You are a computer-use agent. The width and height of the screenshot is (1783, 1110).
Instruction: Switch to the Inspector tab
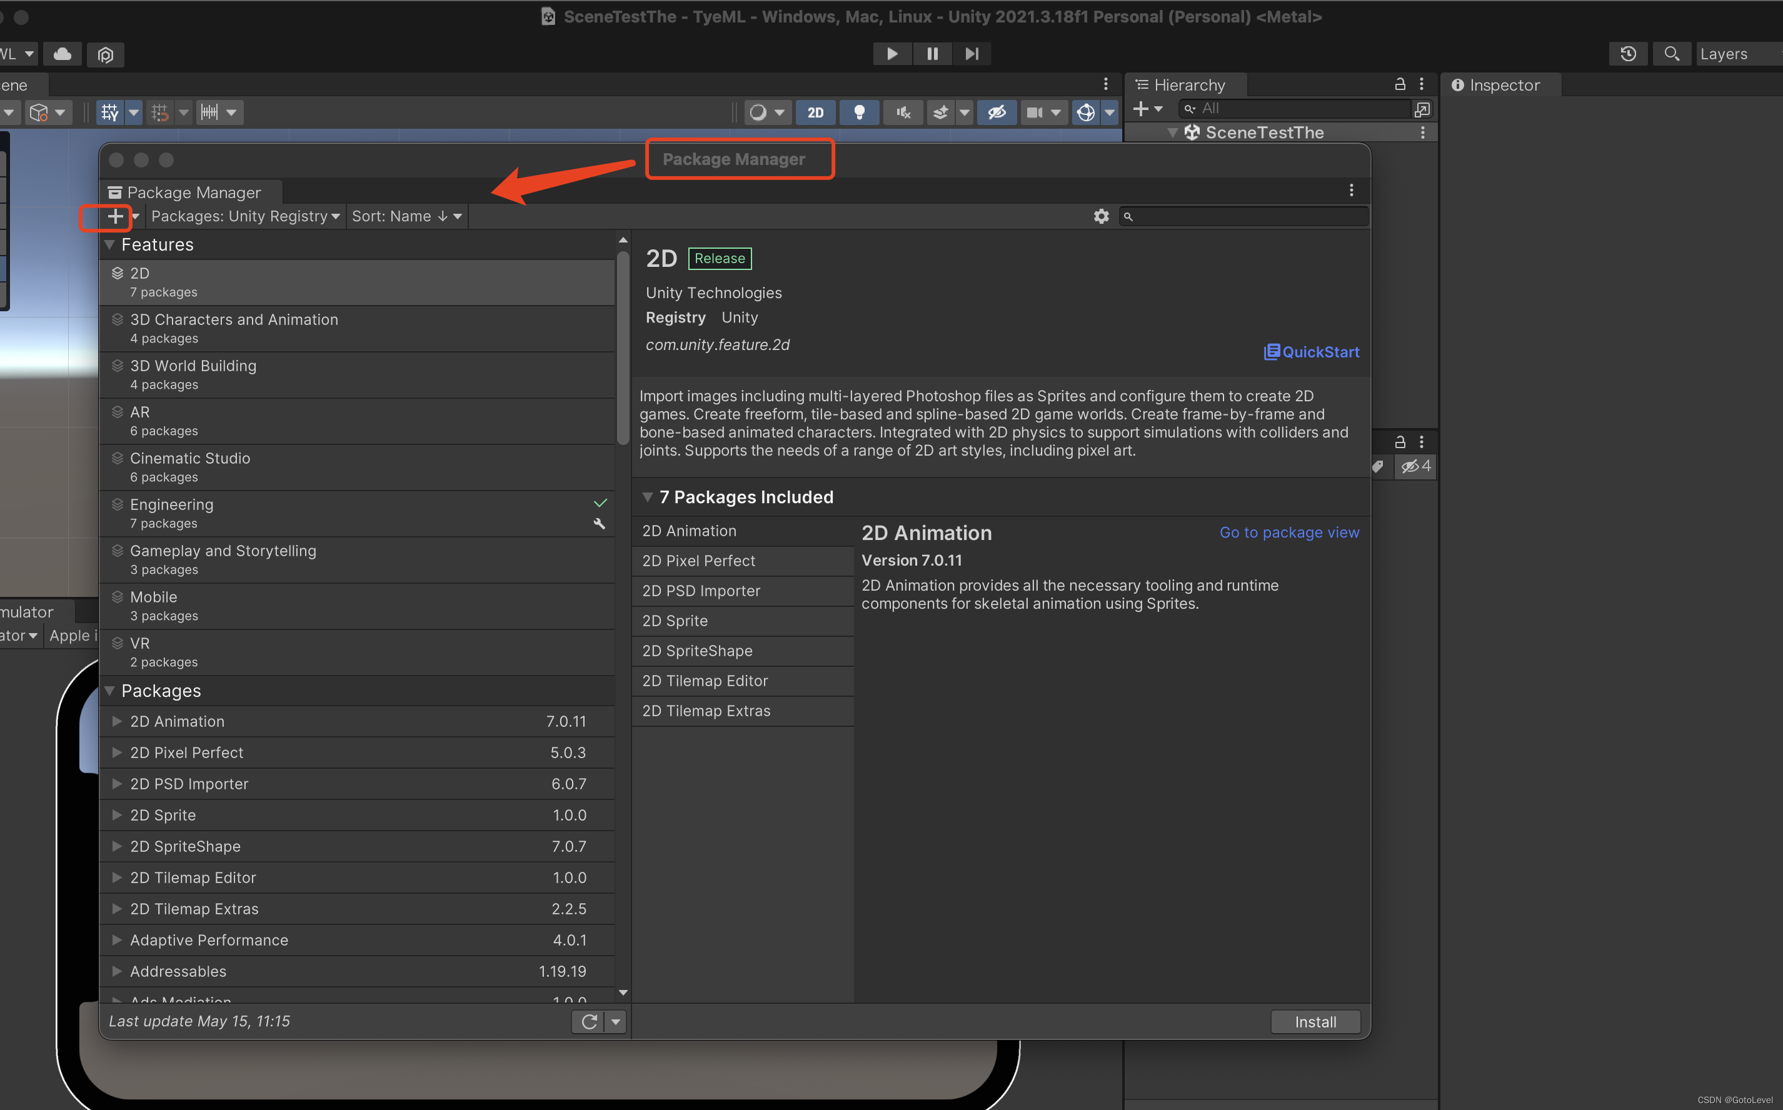1498,85
